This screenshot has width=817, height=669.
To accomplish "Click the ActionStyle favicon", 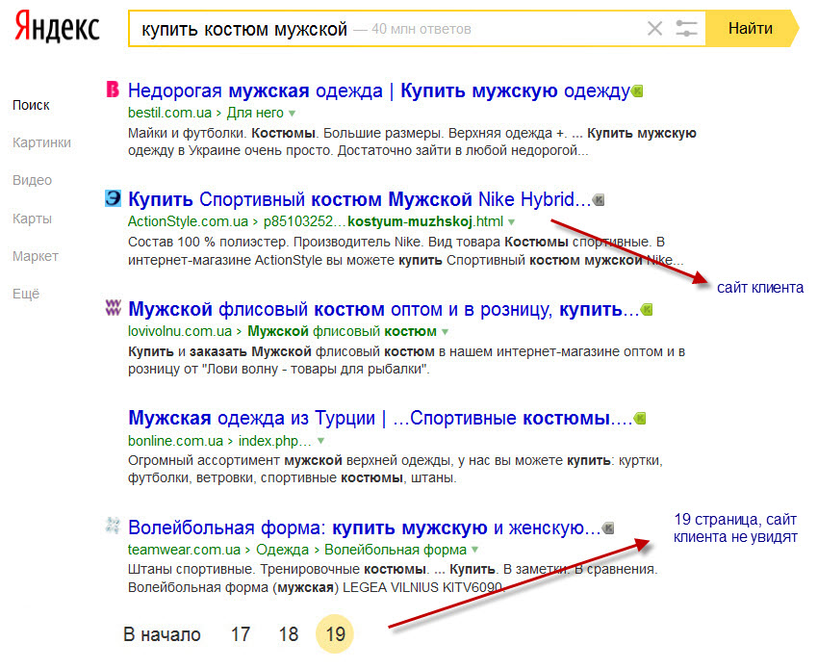I will tap(113, 198).
